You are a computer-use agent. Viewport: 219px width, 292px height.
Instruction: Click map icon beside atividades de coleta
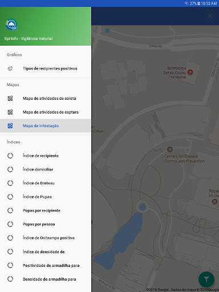10,98
